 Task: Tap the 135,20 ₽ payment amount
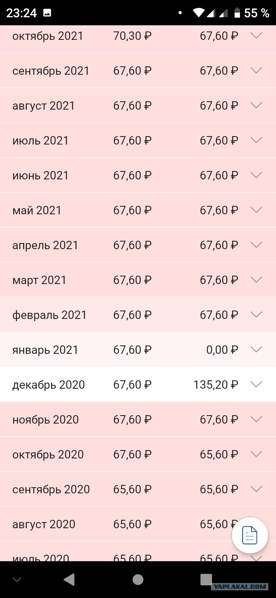[216, 385]
